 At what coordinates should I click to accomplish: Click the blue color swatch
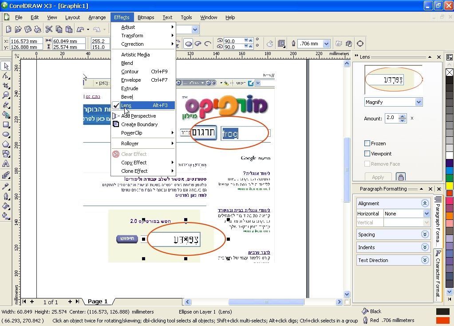click(x=450, y=171)
